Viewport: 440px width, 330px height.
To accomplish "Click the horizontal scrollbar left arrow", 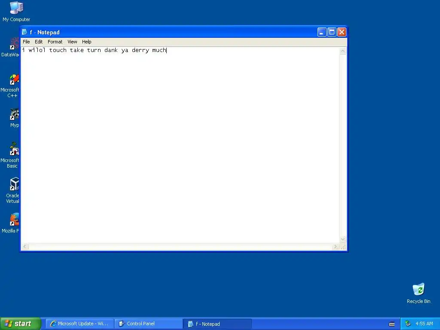I will point(25,246).
